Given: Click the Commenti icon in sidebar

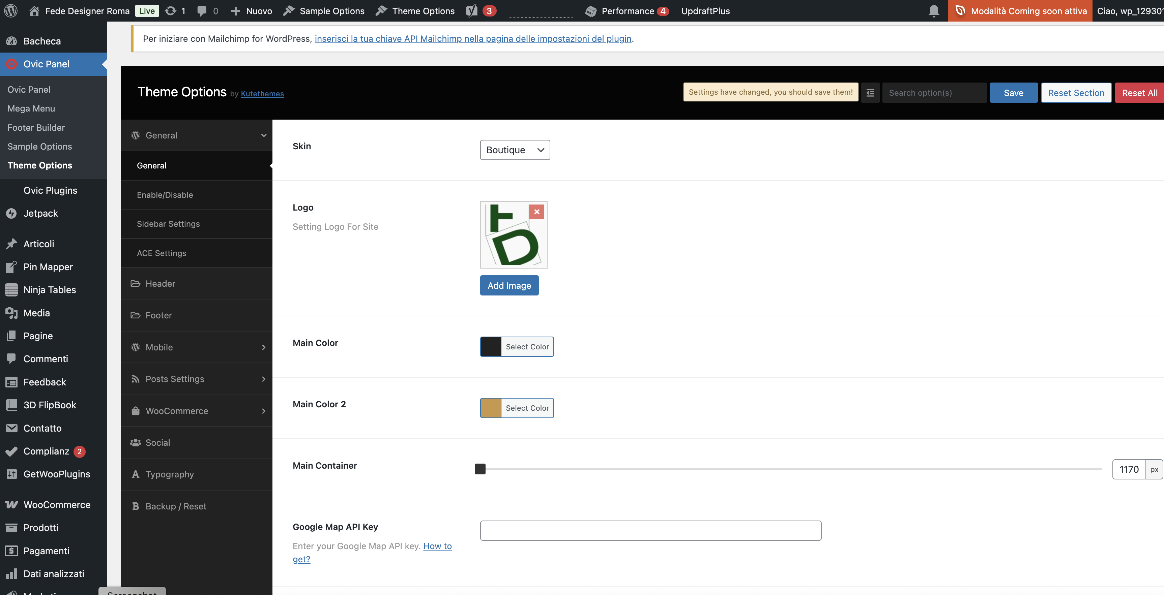Looking at the screenshot, I should (11, 359).
